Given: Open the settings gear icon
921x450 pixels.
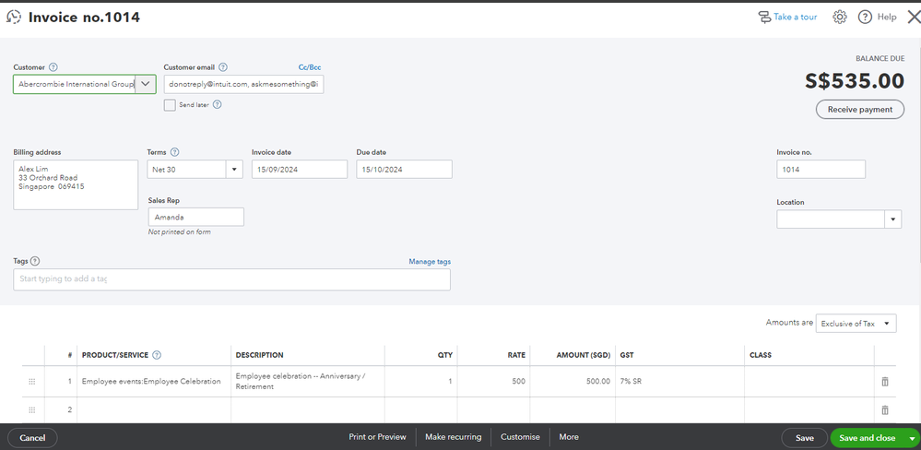Looking at the screenshot, I should (839, 17).
